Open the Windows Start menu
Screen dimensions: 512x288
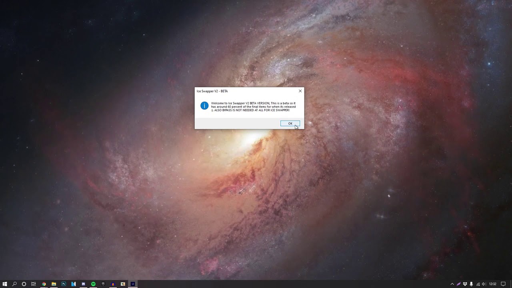pyautogui.click(x=5, y=284)
